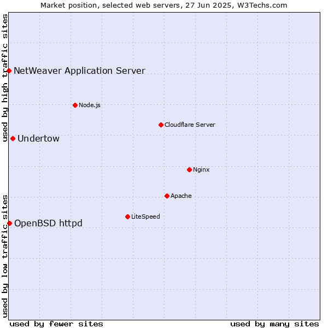
Task: Click the 'used by fewer sites' axis label
Action: [56, 324]
